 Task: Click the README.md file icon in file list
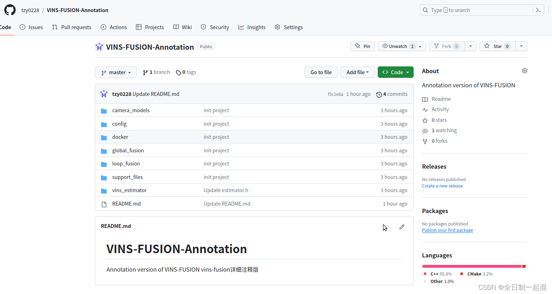tap(104, 204)
